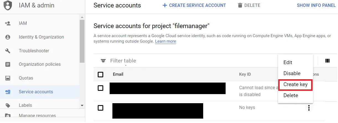
Task: Click the sidebar scroll up arrow
Action: point(82,17)
